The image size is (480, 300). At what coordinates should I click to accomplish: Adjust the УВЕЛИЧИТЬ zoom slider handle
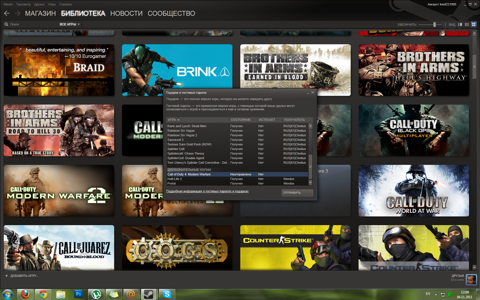click(x=434, y=25)
